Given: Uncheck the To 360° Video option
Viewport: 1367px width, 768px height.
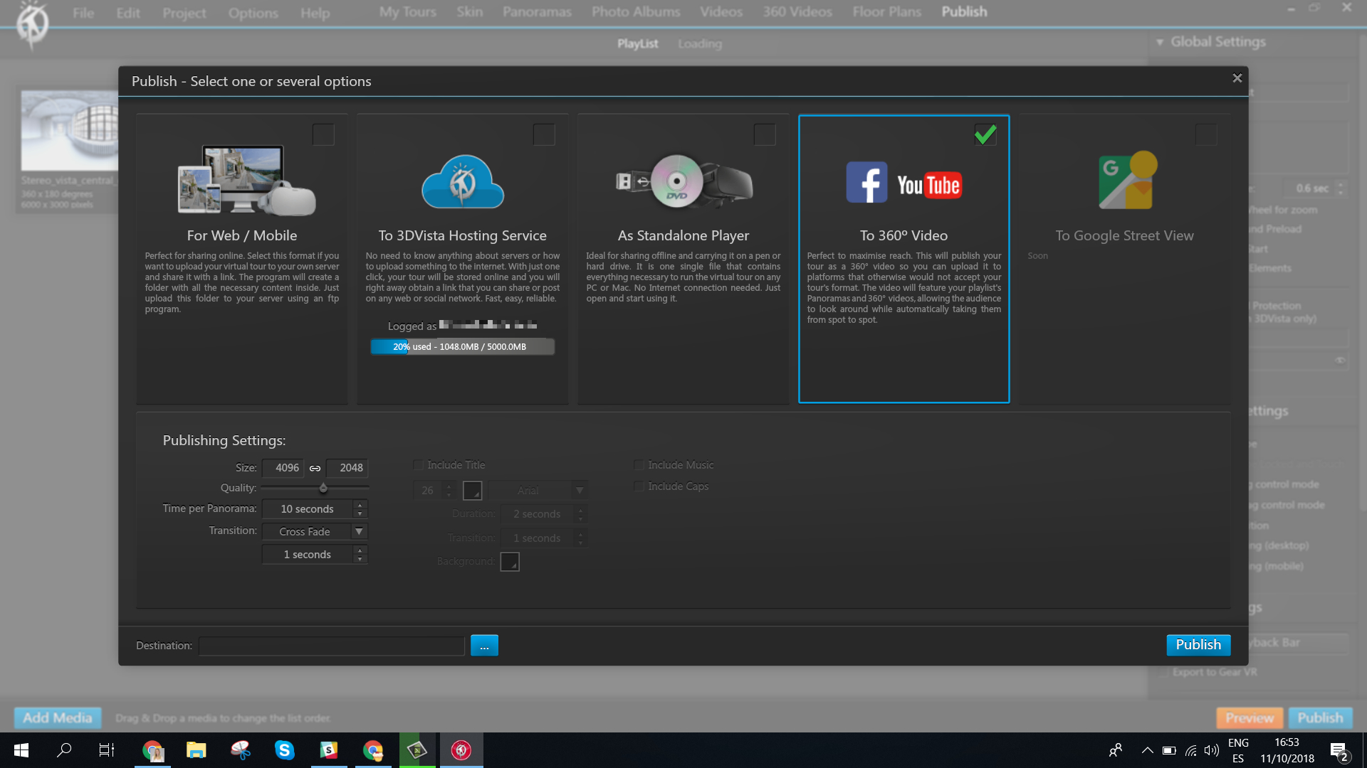Looking at the screenshot, I should (x=985, y=134).
